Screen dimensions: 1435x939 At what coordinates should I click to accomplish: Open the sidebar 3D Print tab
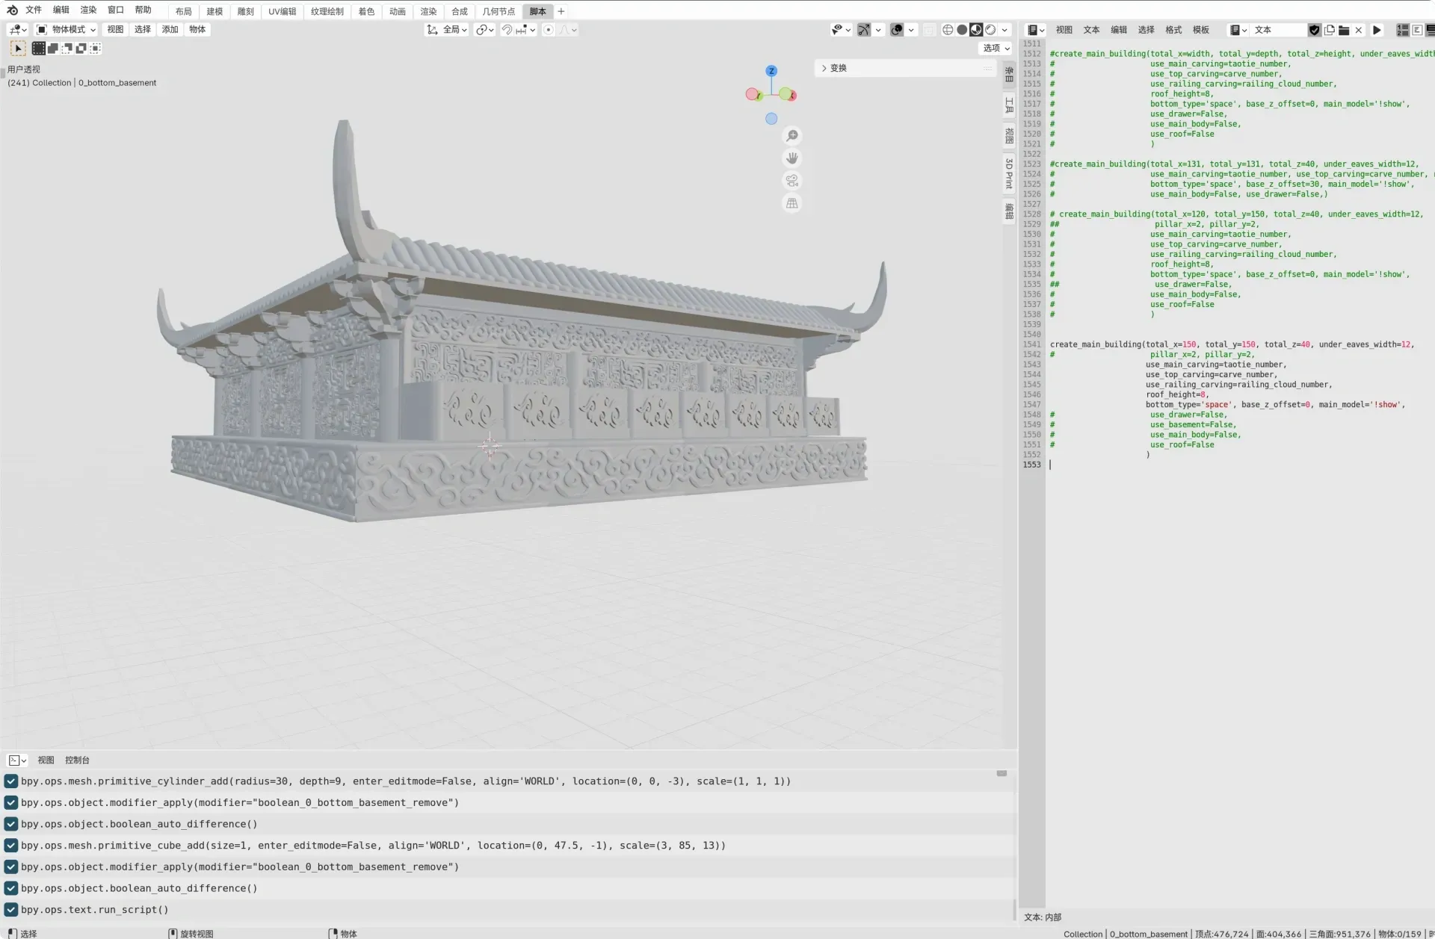1009,173
